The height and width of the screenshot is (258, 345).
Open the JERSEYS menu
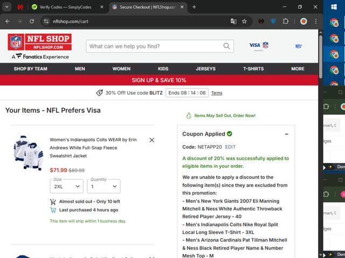[206, 69]
